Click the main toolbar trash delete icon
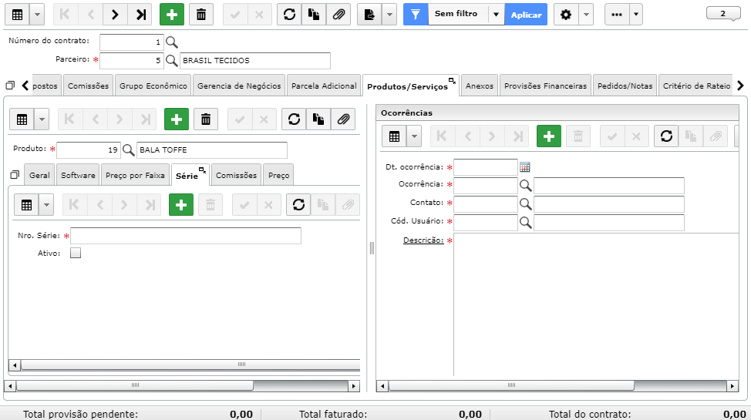 coord(201,15)
